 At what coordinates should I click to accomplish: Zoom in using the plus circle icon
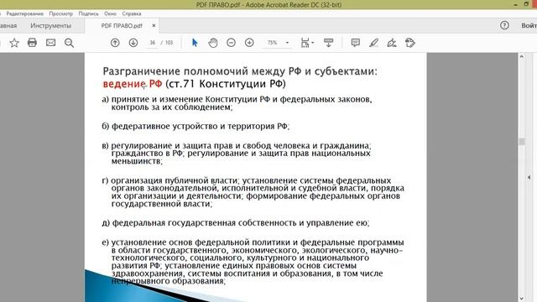249,43
